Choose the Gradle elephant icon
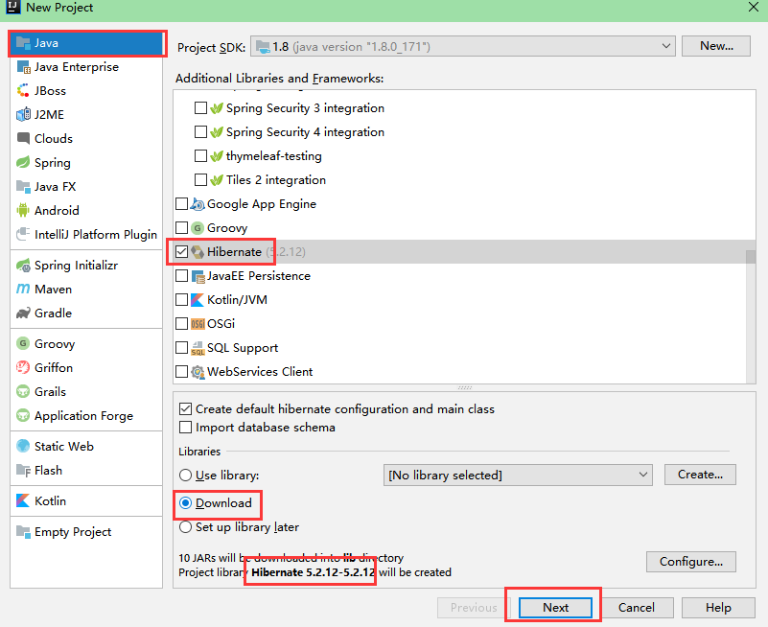 coord(23,313)
